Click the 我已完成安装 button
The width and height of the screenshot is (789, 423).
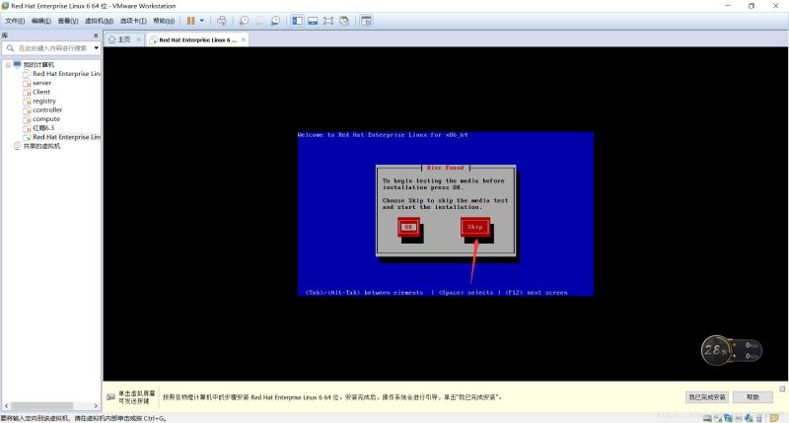tap(707, 396)
